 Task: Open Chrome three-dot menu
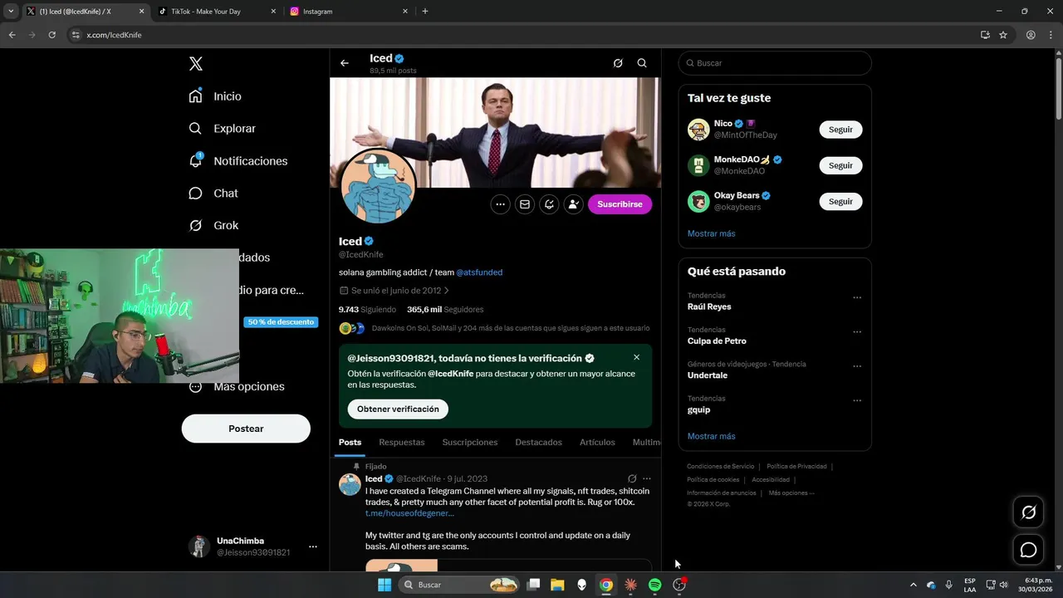1051,35
